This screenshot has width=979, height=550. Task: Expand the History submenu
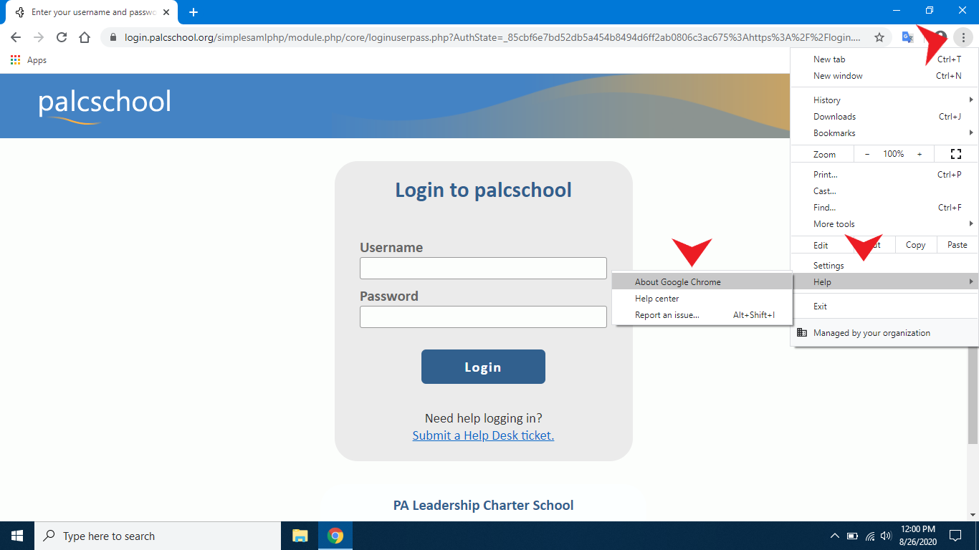(x=884, y=100)
